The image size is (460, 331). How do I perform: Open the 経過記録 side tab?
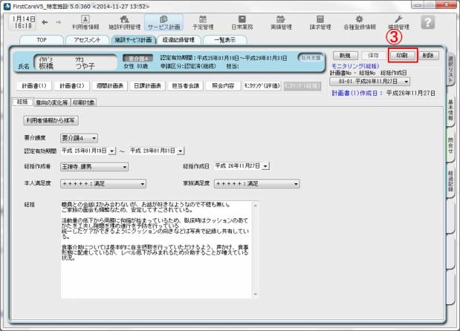(451, 182)
